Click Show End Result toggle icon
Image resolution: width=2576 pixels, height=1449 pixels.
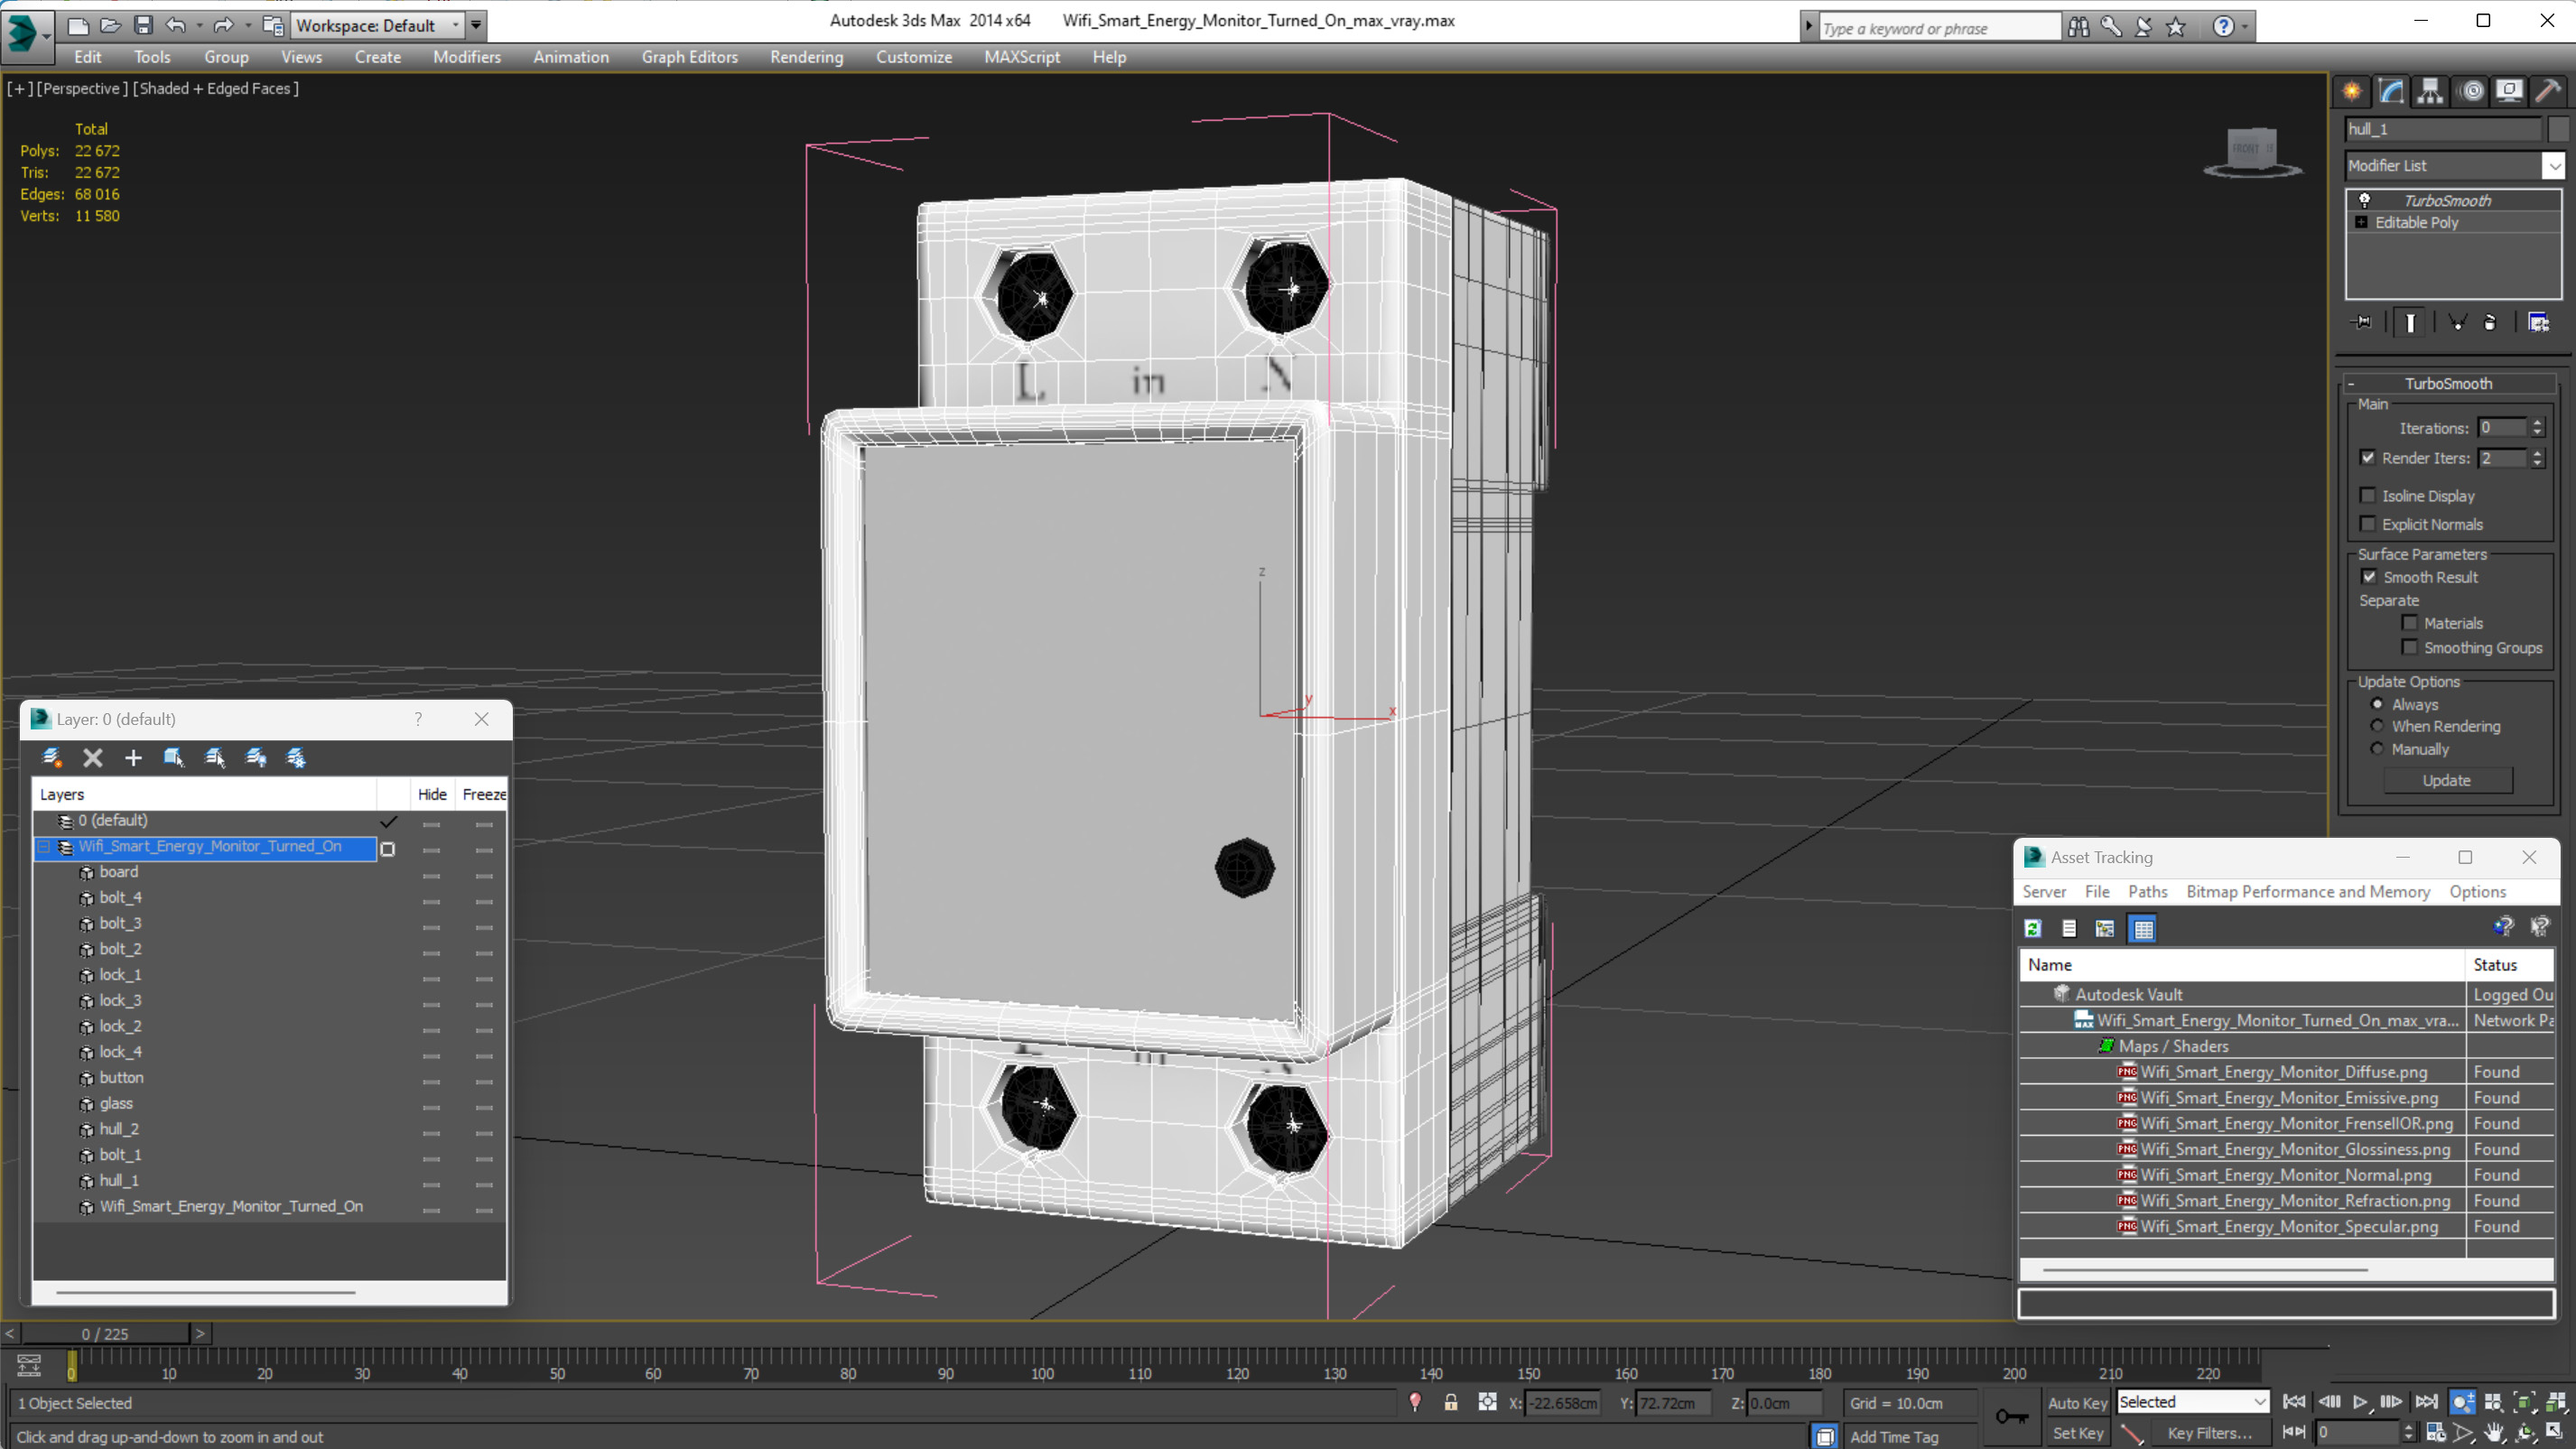point(2411,322)
